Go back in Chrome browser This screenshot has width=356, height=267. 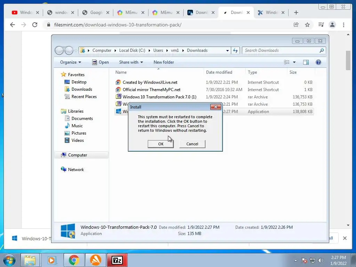coord(13,25)
